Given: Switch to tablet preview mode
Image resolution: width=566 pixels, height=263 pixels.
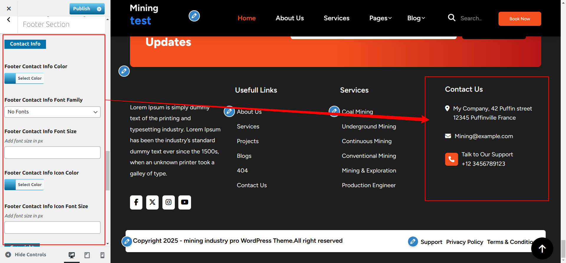Looking at the screenshot, I should (x=87, y=255).
